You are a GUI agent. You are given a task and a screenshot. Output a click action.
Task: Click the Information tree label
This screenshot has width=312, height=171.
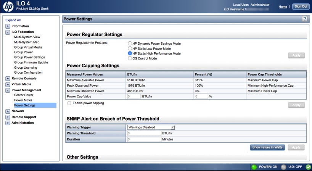tap(20, 26)
